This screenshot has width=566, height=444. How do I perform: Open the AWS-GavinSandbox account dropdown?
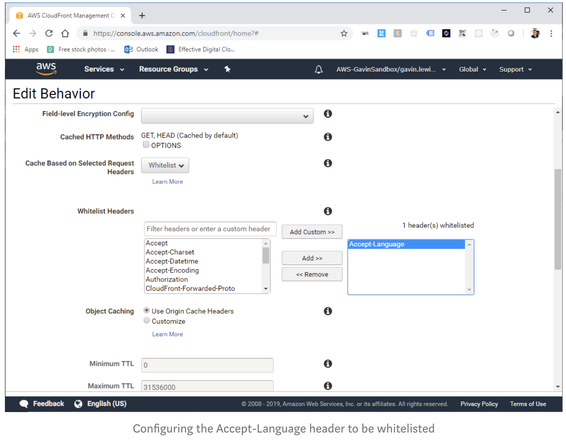pos(391,69)
